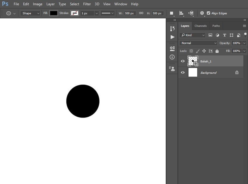Open the History panel icon
The width and height of the screenshot is (248, 184).
172,28
